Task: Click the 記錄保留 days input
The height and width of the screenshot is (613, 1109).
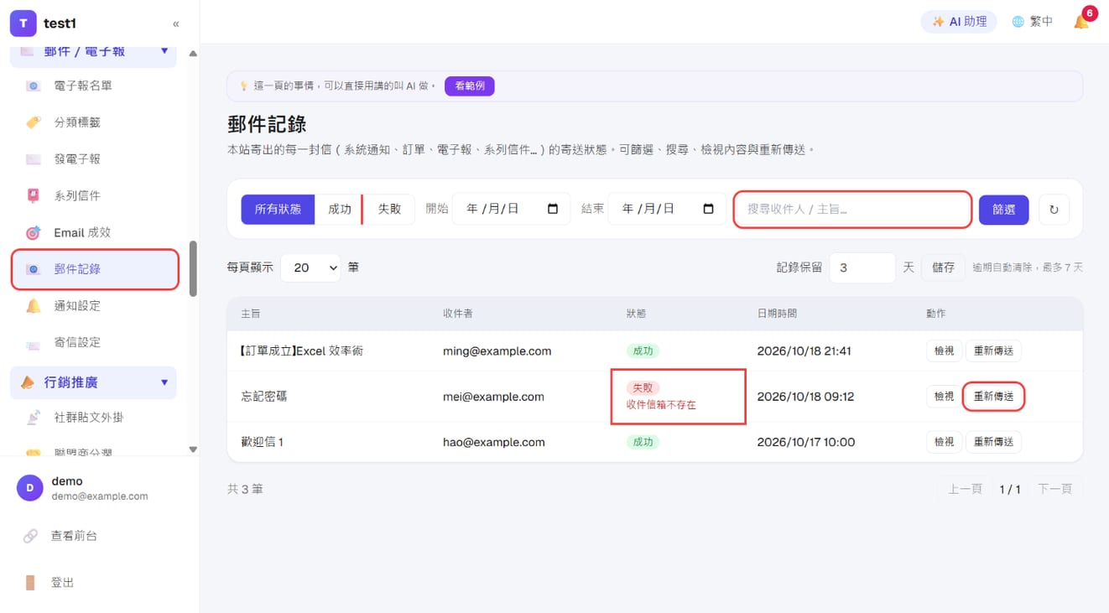Action: coord(862,268)
